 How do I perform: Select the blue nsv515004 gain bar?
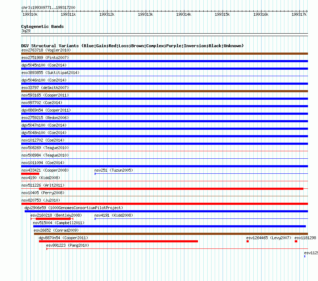170,226
